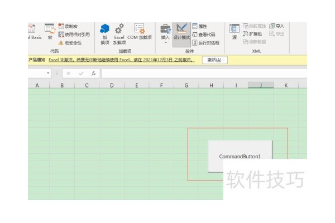Click Expansion Packs (扩展包)
Viewport: 335px width, 223px height.
pos(252,33)
